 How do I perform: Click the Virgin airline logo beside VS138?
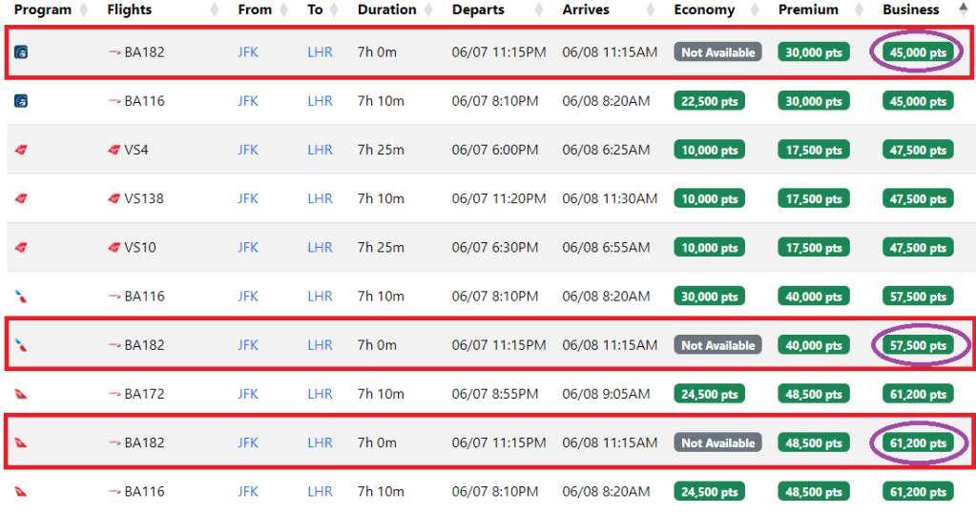115,198
